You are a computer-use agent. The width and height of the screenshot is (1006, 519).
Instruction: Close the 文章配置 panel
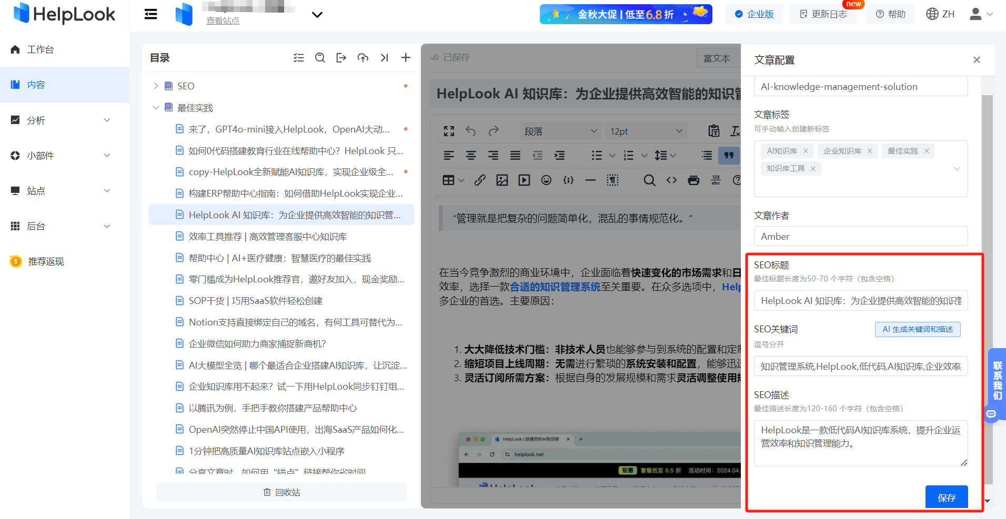coord(977,60)
